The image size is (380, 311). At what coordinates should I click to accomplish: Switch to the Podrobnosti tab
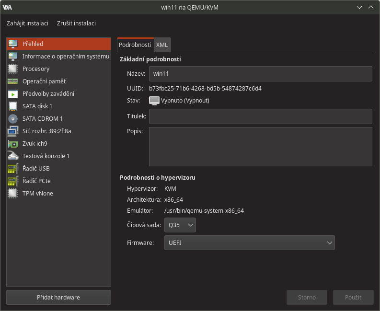point(135,45)
